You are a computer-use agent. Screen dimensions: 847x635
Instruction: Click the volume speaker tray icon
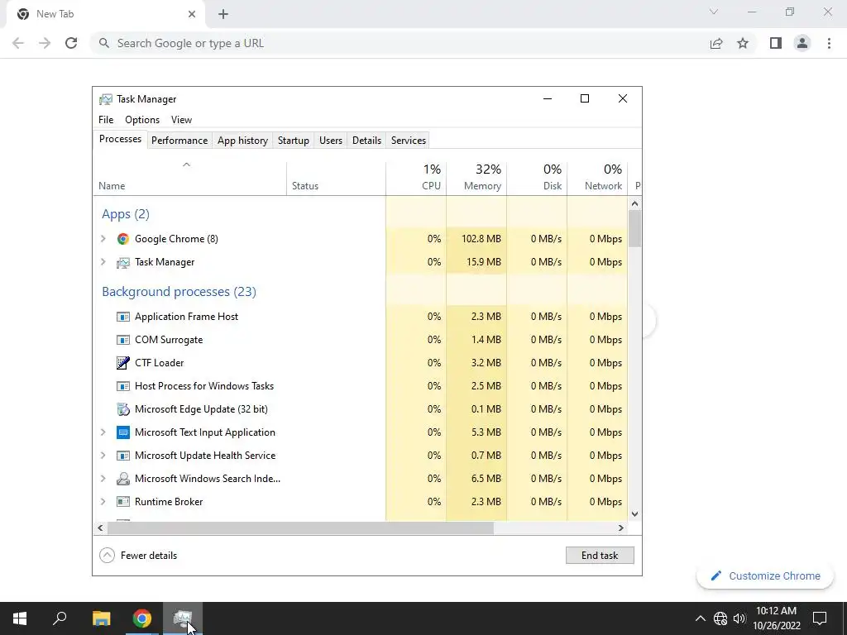click(x=739, y=618)
